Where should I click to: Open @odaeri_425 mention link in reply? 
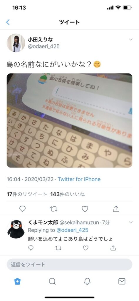(72, 230)
